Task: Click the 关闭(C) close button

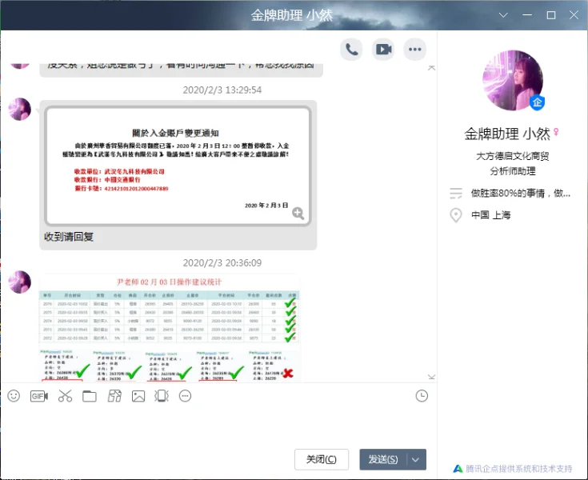Action: tap(322, 460)
